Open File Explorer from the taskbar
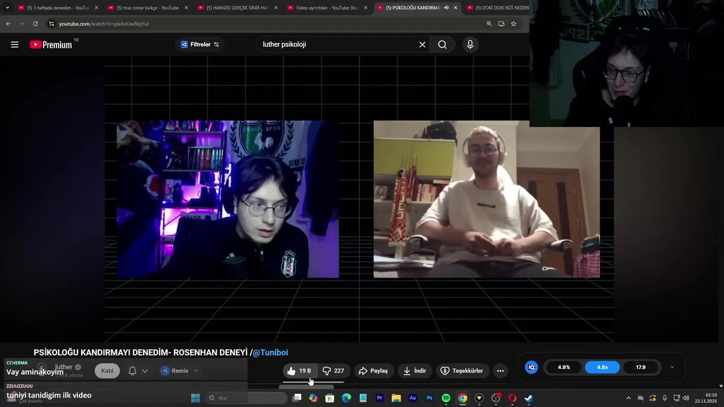724x407 pixels. [x=396, y=398]
